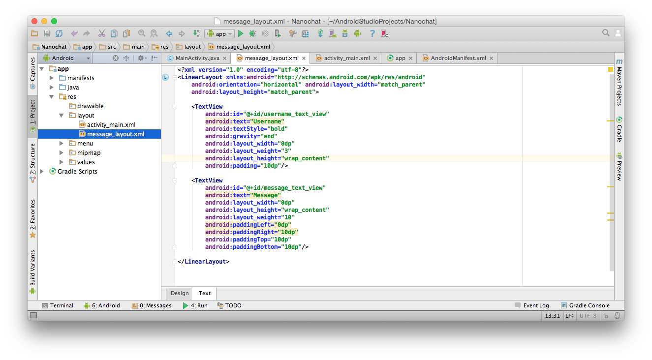The width and height of the screenshot is (652, 360).
Task: Run the app with the green play icon
Action: coord(241,33)
